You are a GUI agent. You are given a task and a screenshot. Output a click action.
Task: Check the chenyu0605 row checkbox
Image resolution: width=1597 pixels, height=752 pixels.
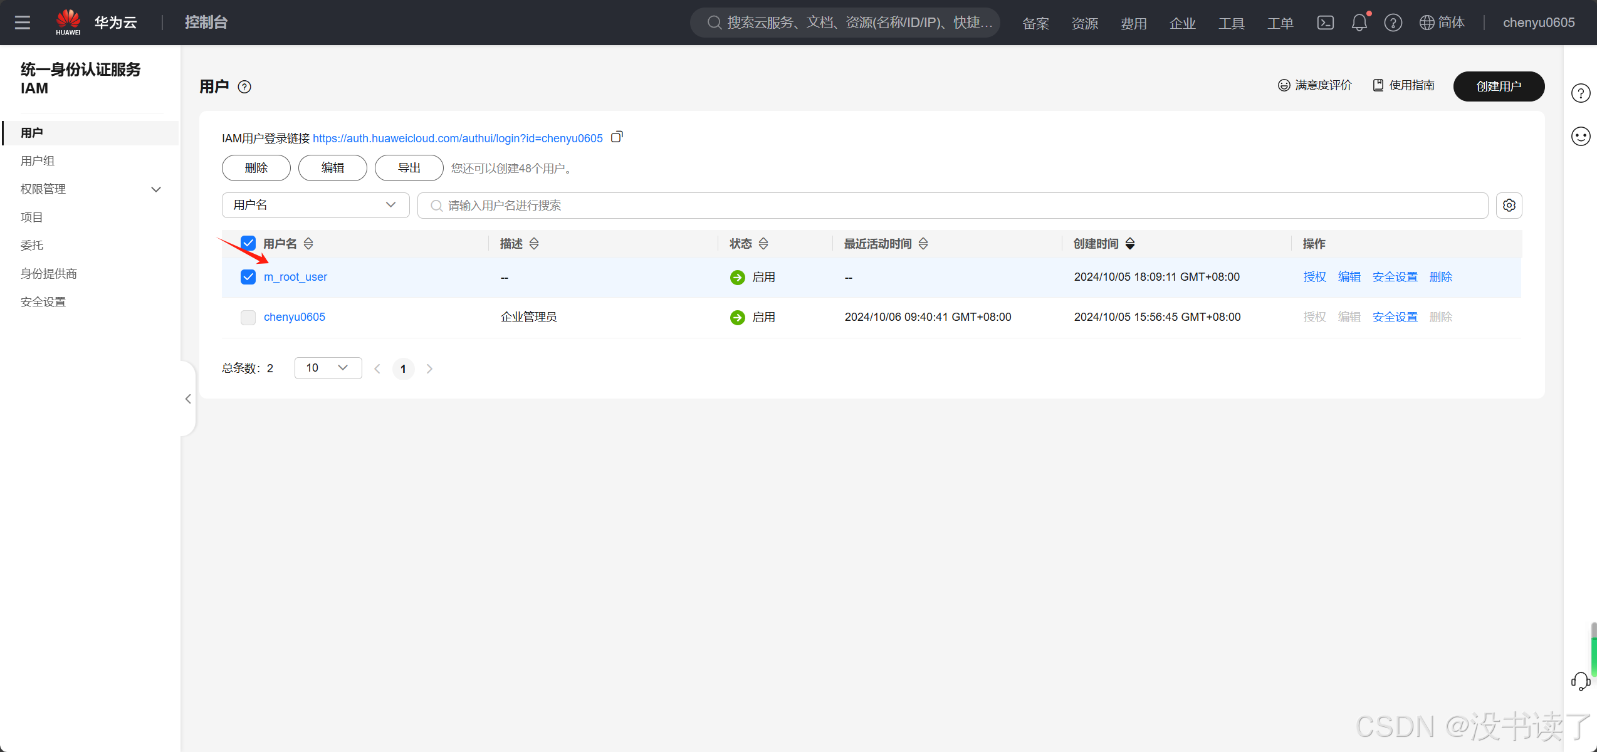(248, 317)
